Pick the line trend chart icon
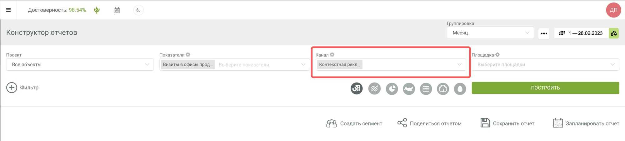Screen dimensions: 625x141 coord(374,89)
